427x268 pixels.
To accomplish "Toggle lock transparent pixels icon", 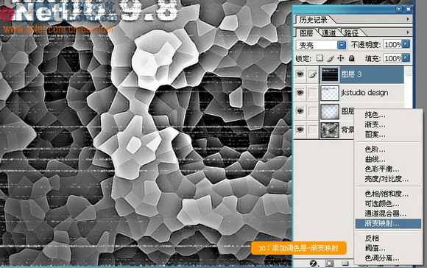I will (x=320, y=58).
